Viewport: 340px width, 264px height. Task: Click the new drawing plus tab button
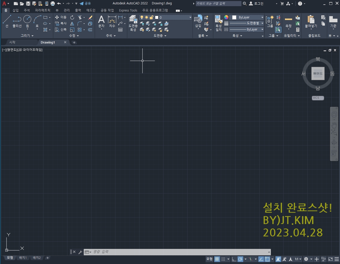(74, 43)
